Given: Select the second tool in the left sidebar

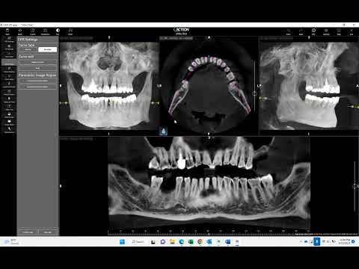Looking at the screenshot, I should [x=9, y=47].
